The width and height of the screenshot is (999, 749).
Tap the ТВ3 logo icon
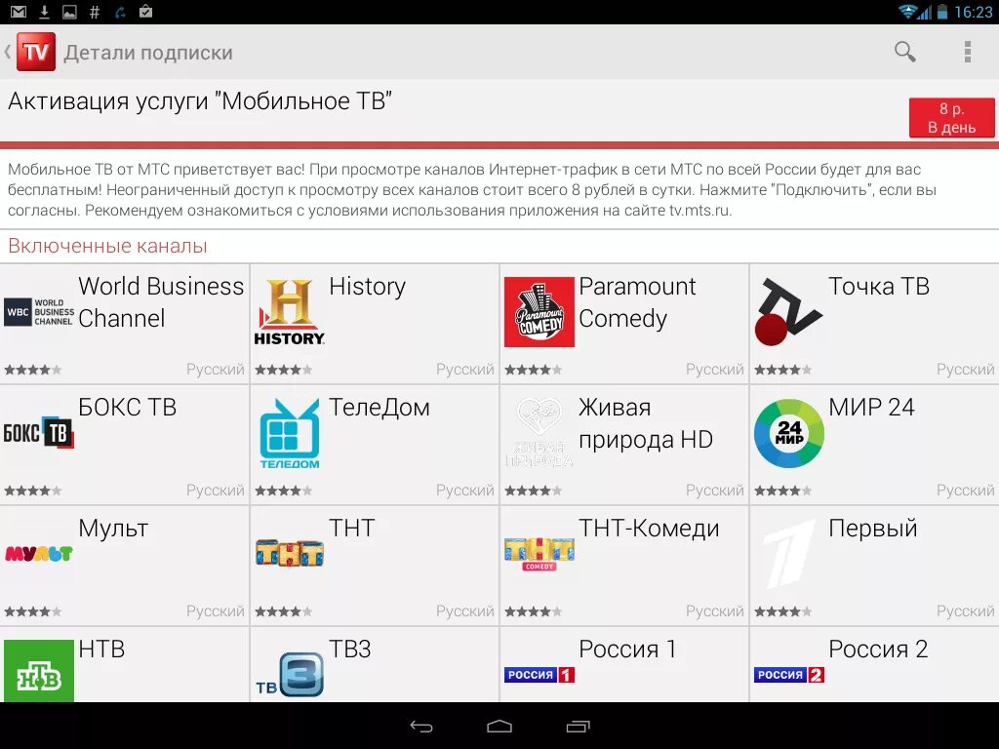pos(289,675)
